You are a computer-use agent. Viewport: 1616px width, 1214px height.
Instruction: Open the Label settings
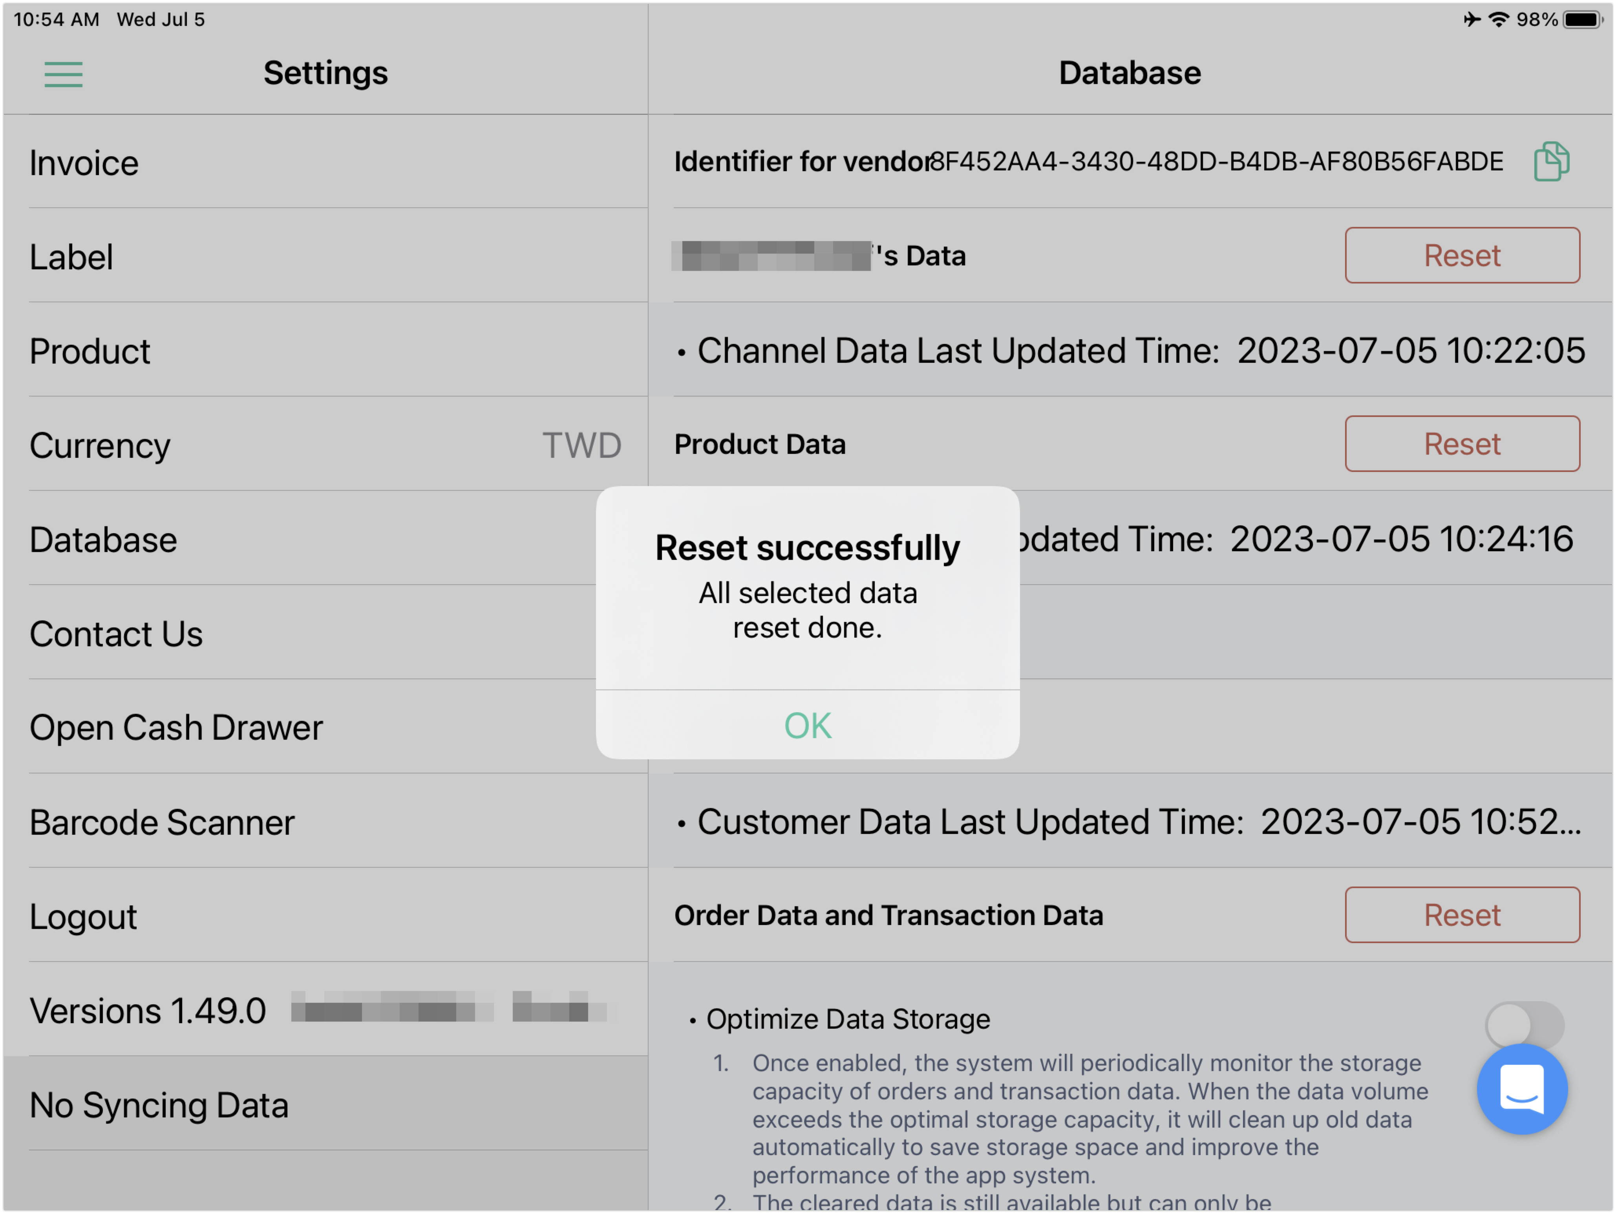(325, 256)
